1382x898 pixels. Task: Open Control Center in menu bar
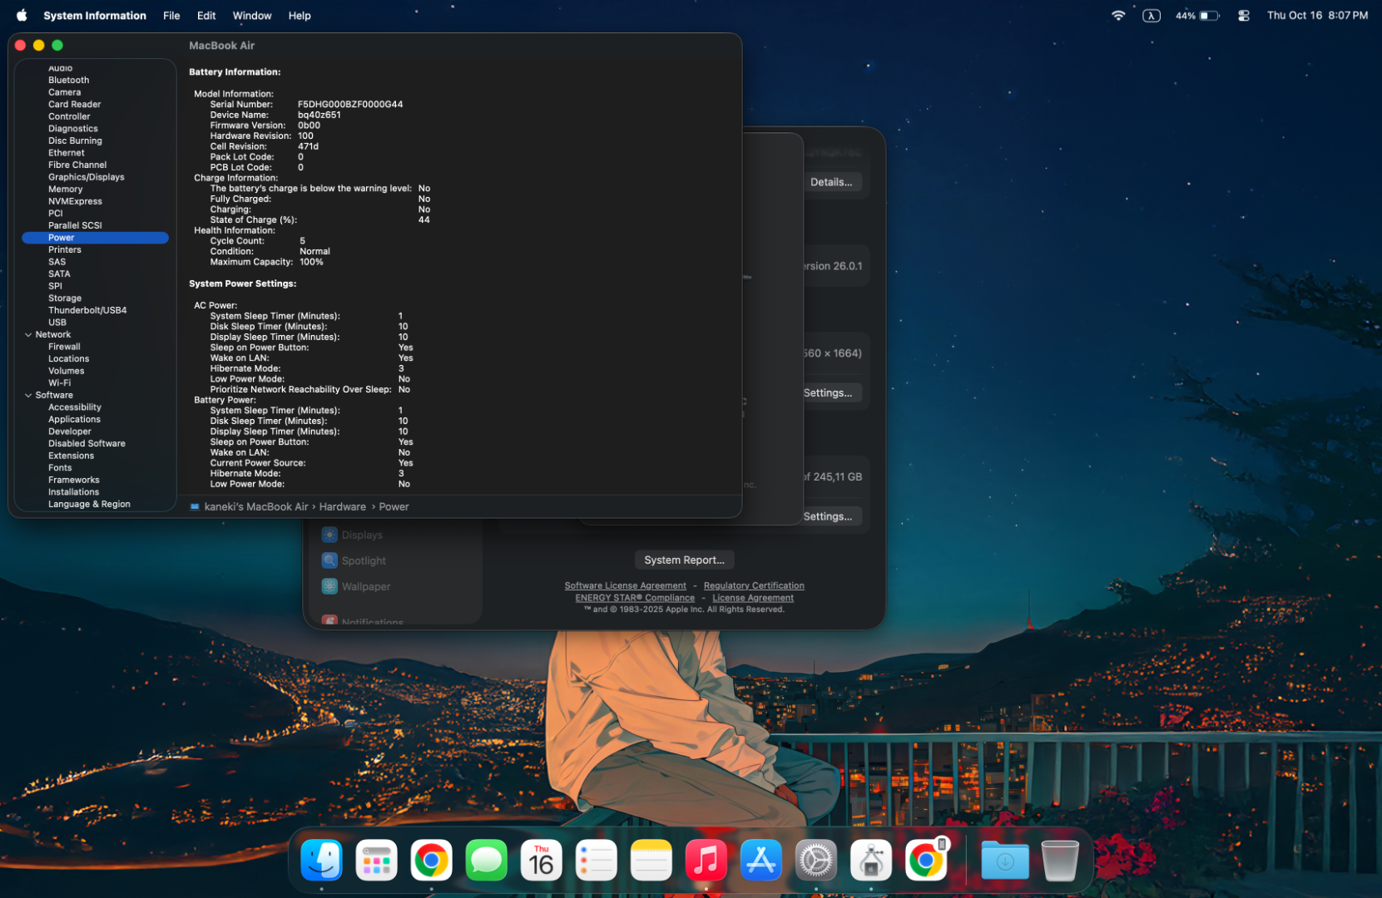pyautogui.click(x=1243, y=16)
